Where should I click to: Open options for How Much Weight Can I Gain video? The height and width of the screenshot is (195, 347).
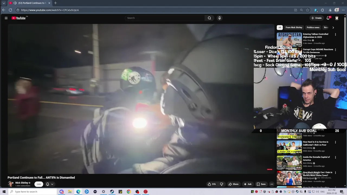tap(335, 173)
